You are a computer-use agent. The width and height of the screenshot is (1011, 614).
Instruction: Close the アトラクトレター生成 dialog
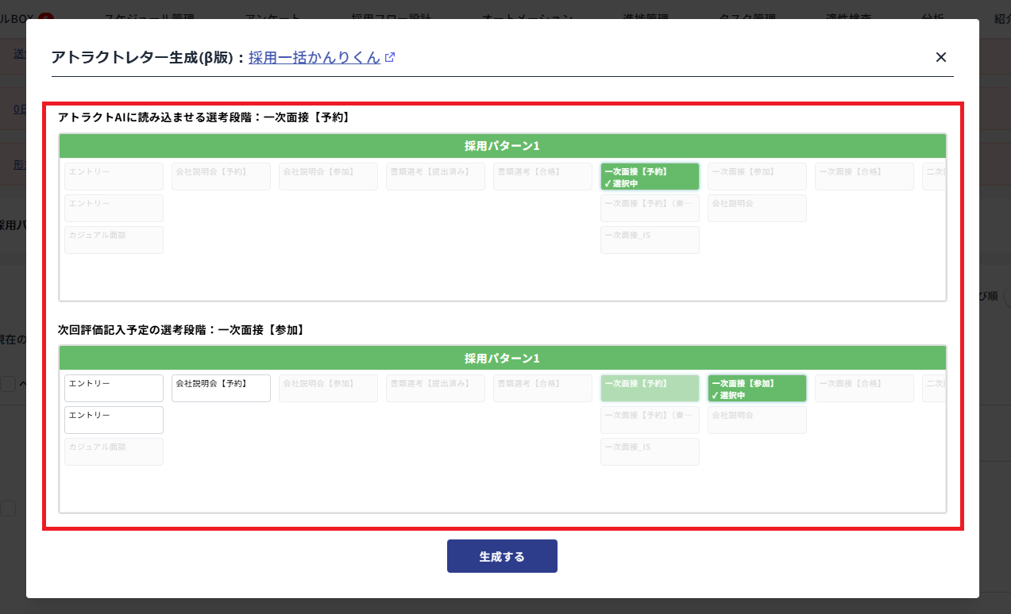(x=941, y=57)
